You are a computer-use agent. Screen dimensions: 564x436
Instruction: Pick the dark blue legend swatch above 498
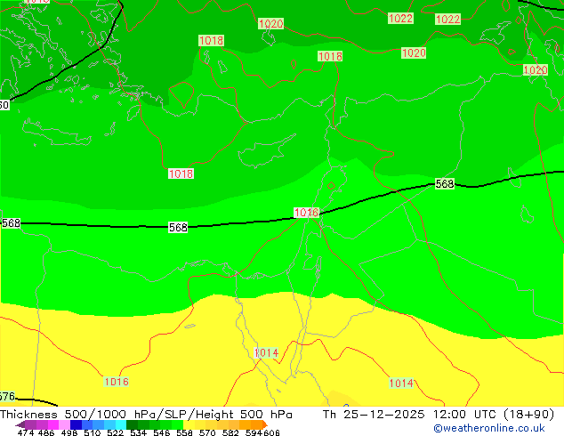click(x=76, y=424)
